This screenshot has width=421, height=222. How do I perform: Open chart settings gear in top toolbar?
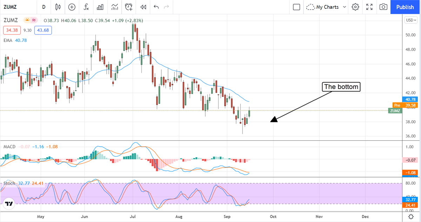(x=355, y=7)
